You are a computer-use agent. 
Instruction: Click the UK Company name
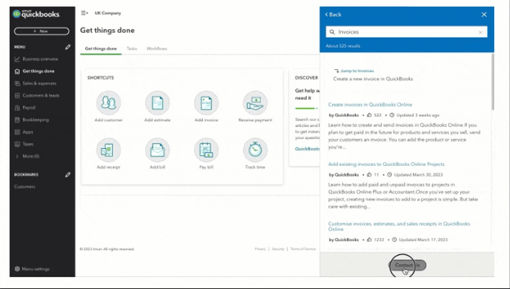point(108,13)
